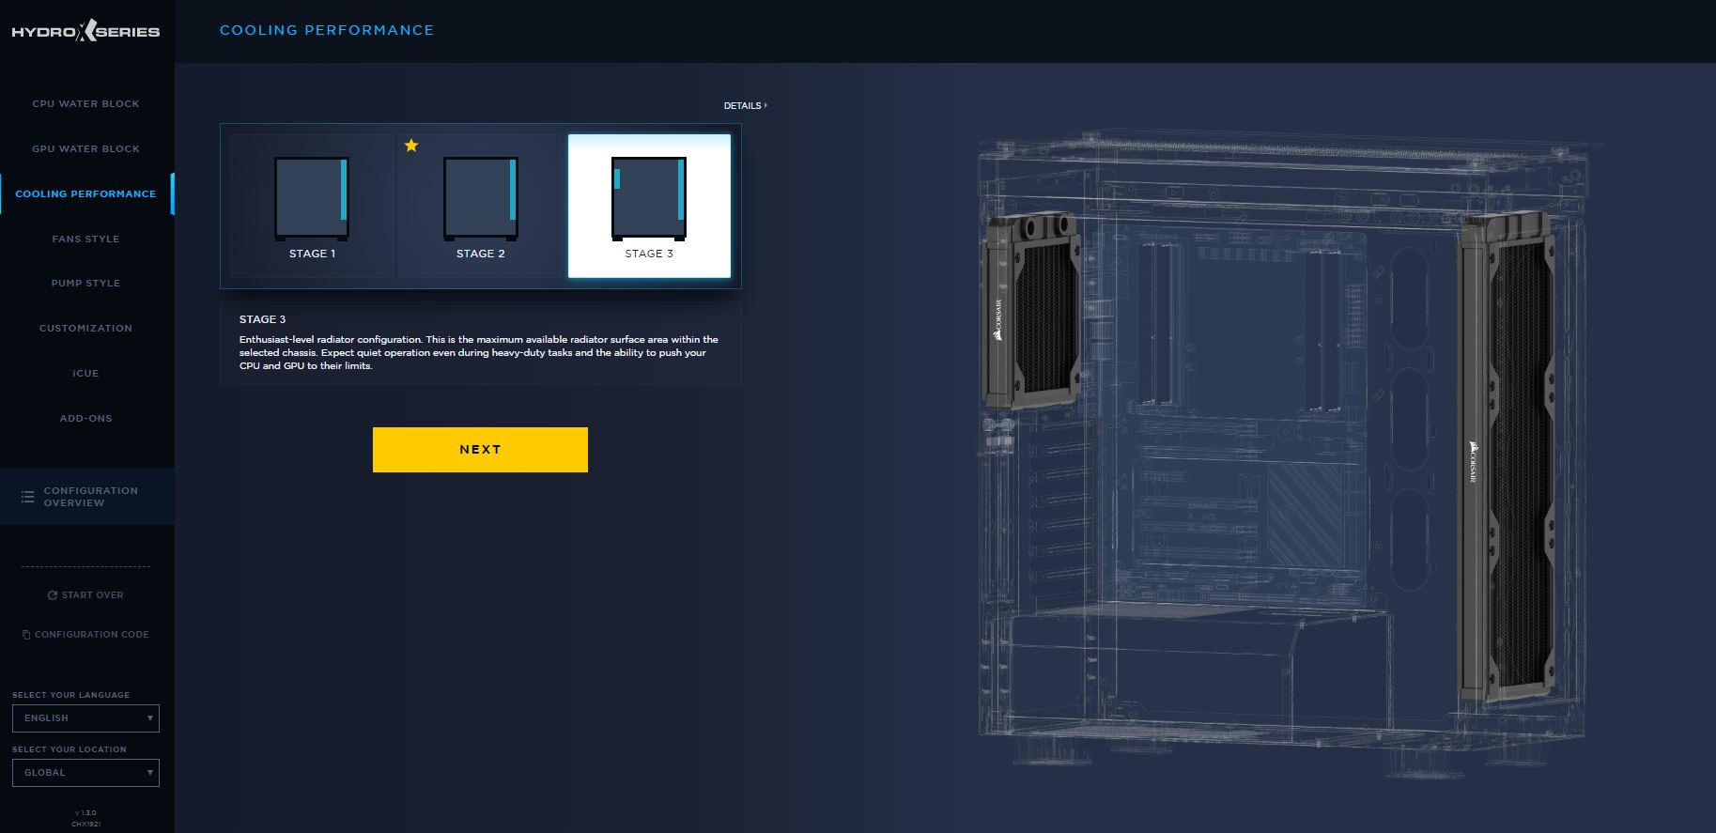Viewport: 1716px width, 833px height.
Task: Go to the Fans Style step
Action: point(85,239)
